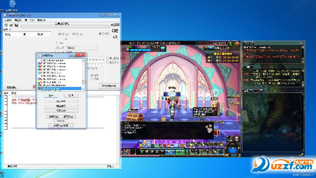Click the gear icon in game chat panel corner
Viewport: 316px width, 178px height.
(301, 43)
